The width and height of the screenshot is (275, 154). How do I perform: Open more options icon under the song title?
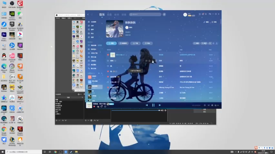pos(105,106)
